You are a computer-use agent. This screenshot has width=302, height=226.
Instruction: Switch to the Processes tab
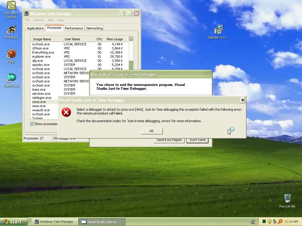click(54, 28)
